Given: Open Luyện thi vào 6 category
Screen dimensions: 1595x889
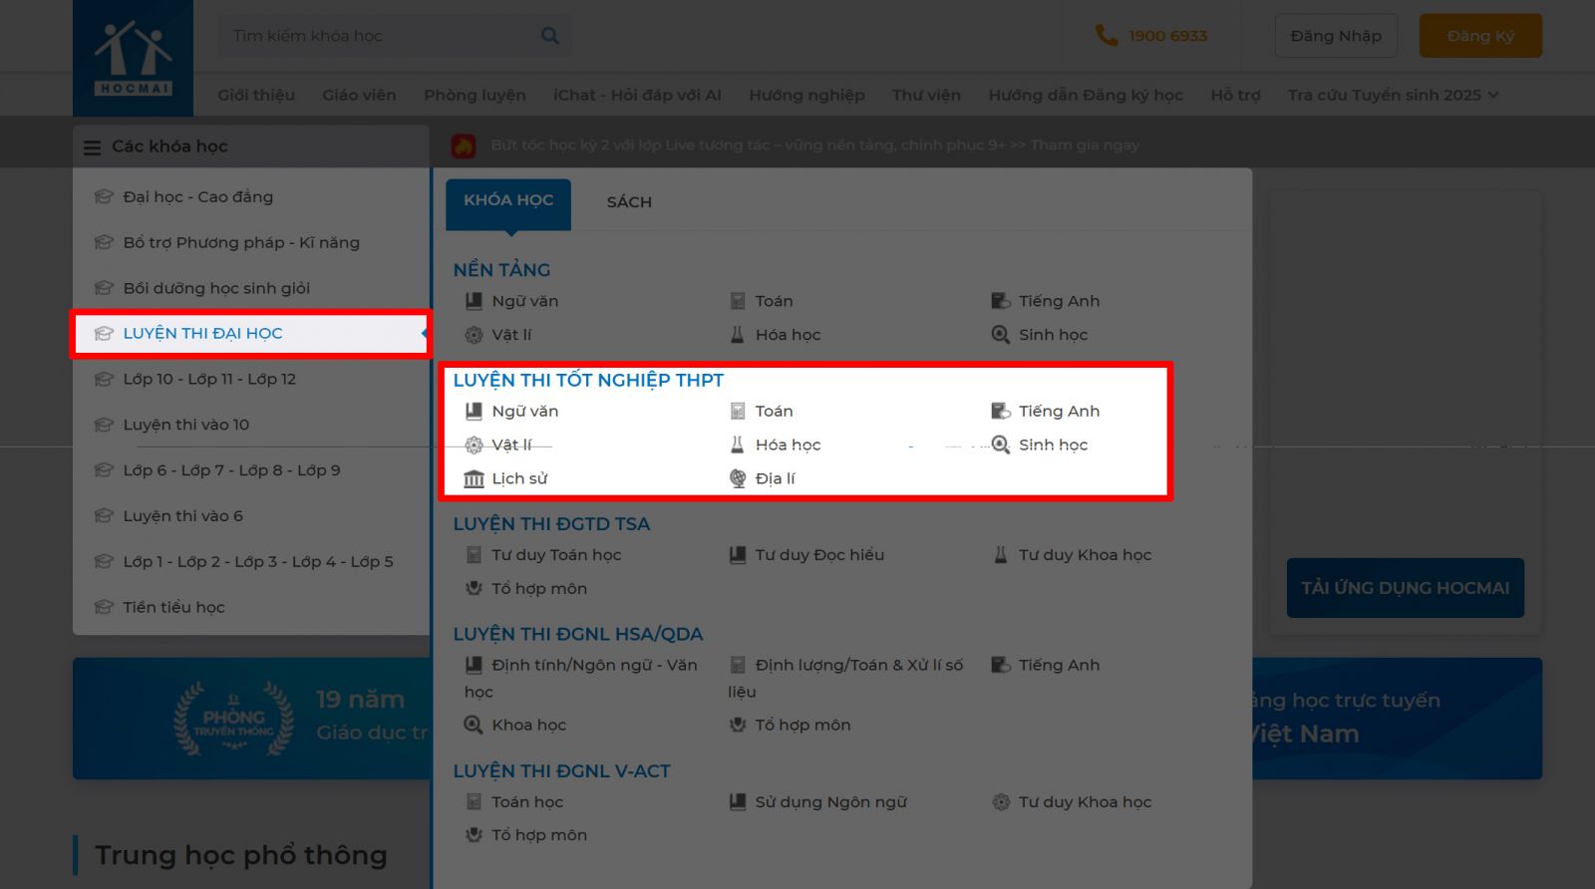Looking at the screenshot, I should pyautogui.click(x=251, y=516).
